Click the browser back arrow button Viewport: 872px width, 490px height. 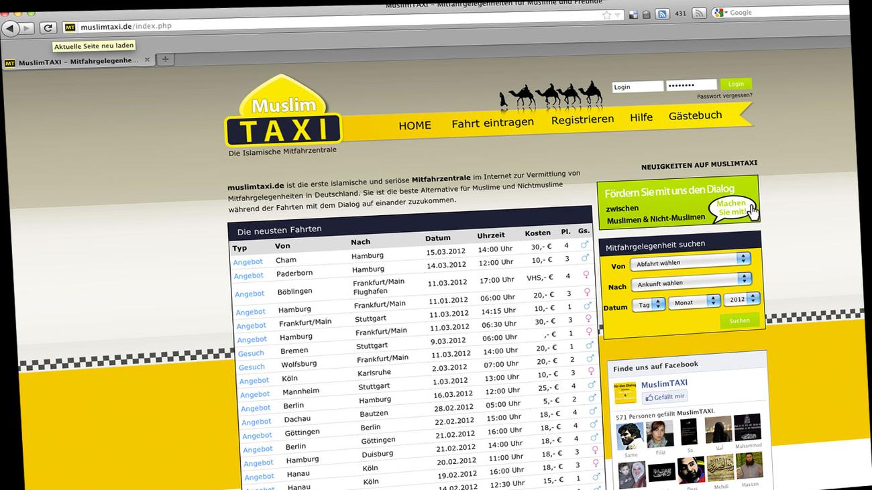(x=11, y=28)
